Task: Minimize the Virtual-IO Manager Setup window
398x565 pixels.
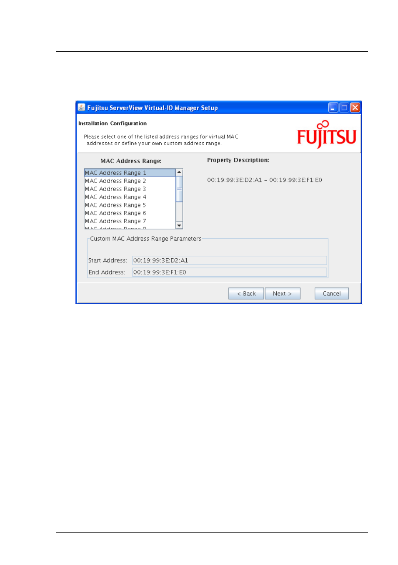Action: tap(333, 108)
